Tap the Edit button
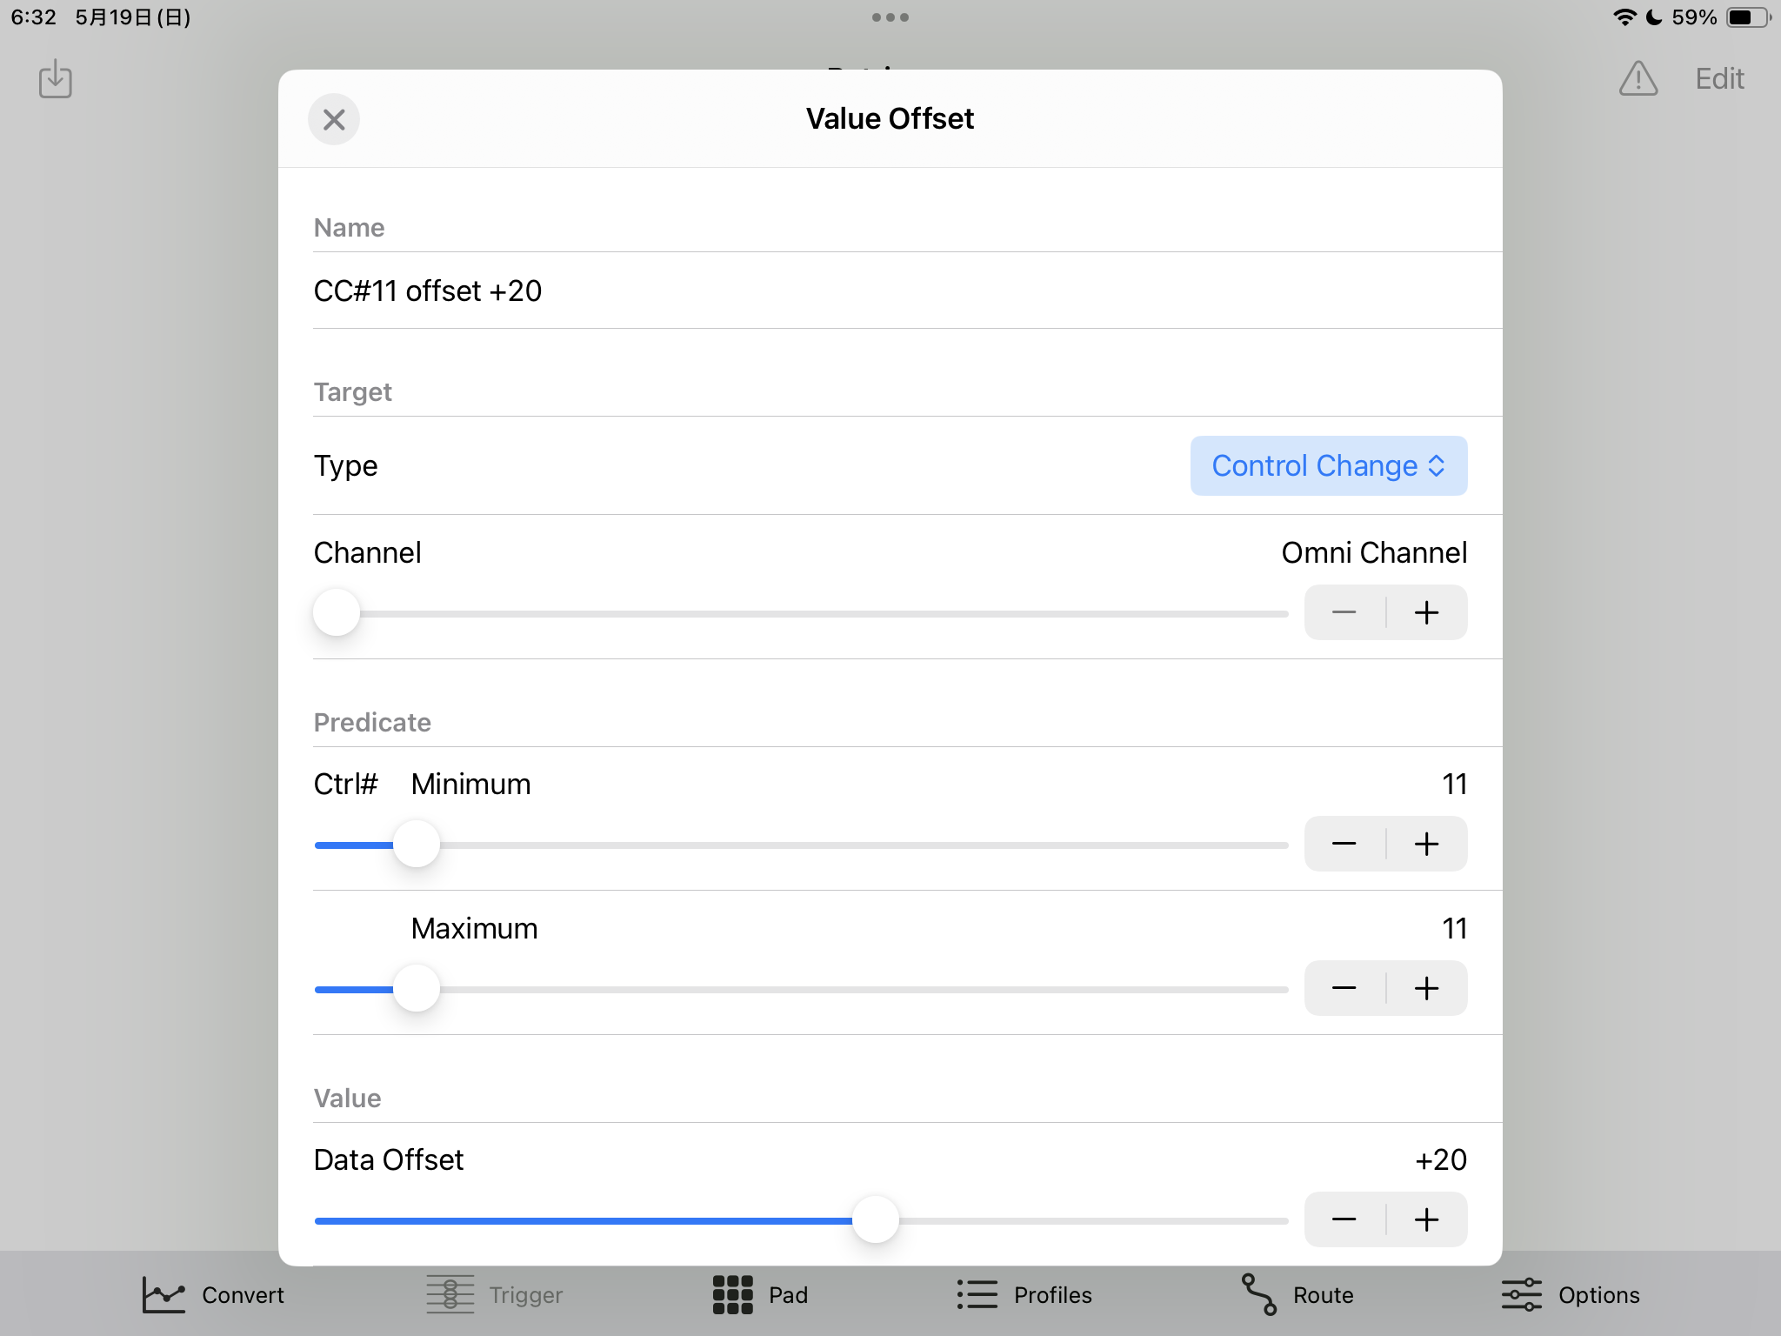The width and height of the screenshot is (1781, 1336). coord(1719,79)
